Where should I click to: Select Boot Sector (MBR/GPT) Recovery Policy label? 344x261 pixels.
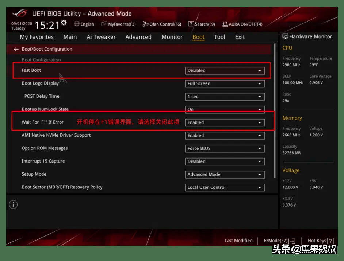[x=62, y=187]
